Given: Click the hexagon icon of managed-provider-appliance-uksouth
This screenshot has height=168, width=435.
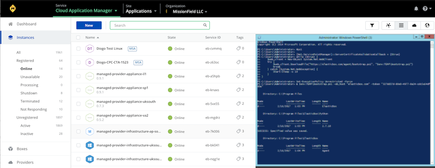Looking at the screenshot, I should (x=90, y=104).
